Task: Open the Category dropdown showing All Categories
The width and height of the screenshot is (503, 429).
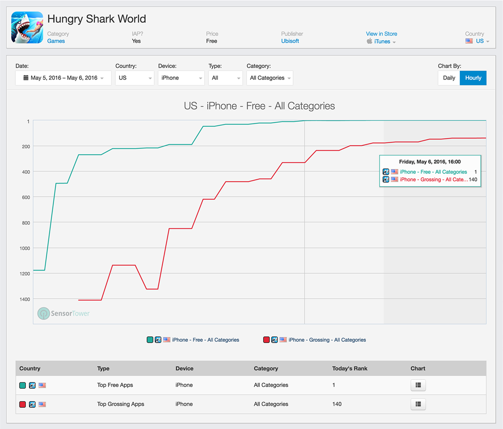Action: [270, 78]
